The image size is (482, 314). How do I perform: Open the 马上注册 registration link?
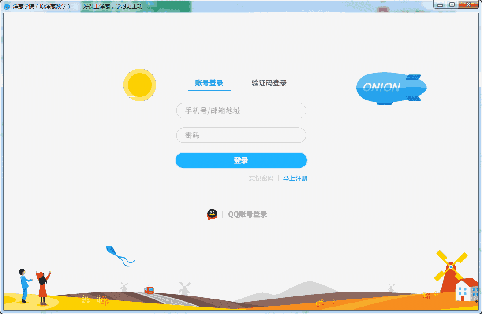(295, 178)
